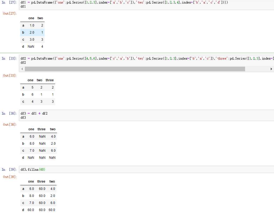274x214 pixels.
Task: Click value 60.0 under 'three' in row a of Out[39]
Action: [42, 189]
